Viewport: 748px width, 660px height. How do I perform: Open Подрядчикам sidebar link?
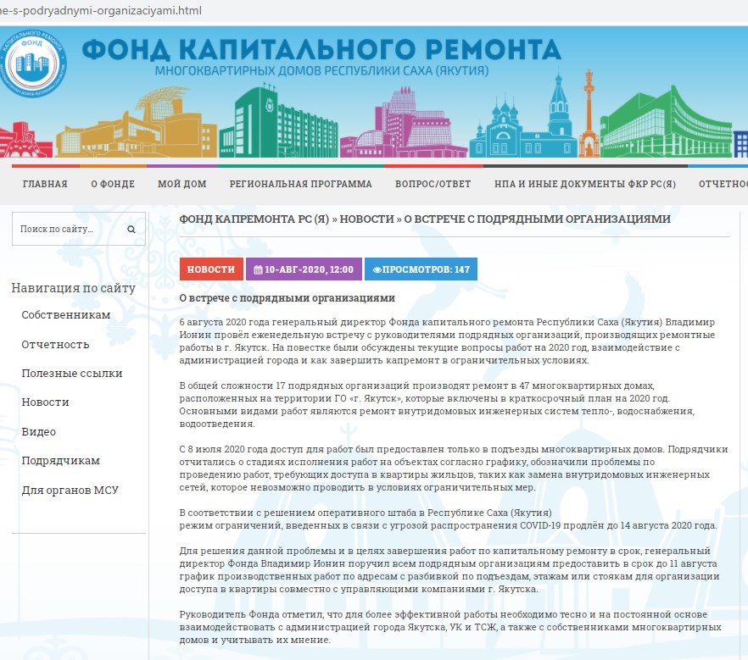pos(61,460)
